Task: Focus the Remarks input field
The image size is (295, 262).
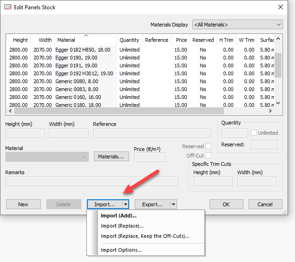Action: (92, 181)
